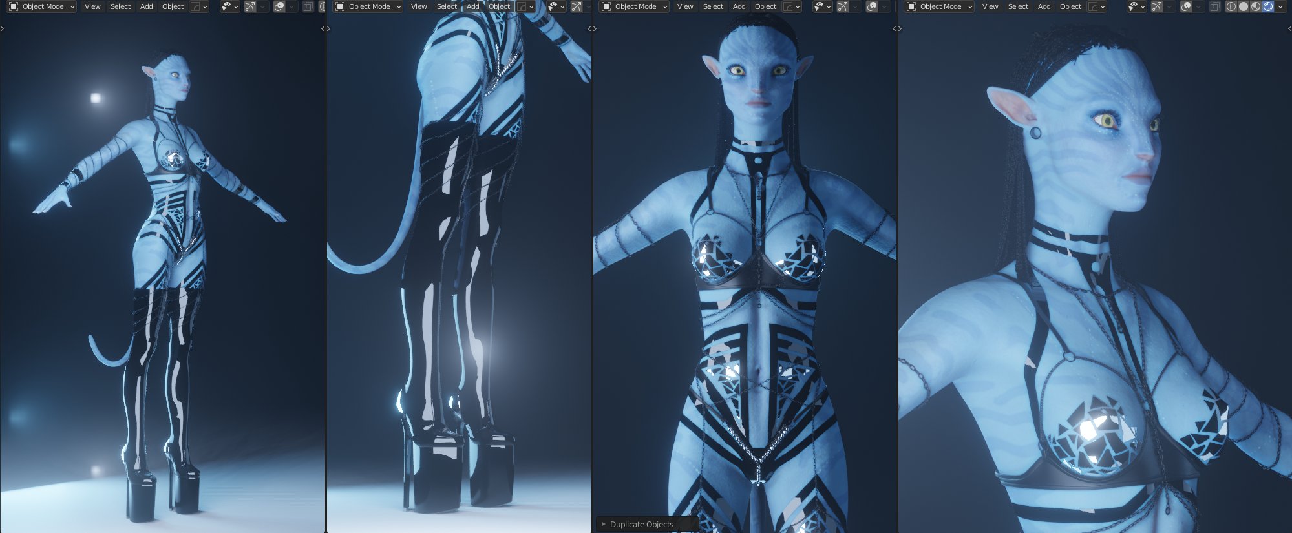Open transform orientation selector in front torso viewport
Viewport: 1292px width, 533px height.
pyautogui.click(x=791, y=6)
